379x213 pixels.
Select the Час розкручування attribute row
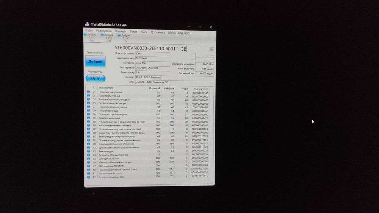[149, 96]
